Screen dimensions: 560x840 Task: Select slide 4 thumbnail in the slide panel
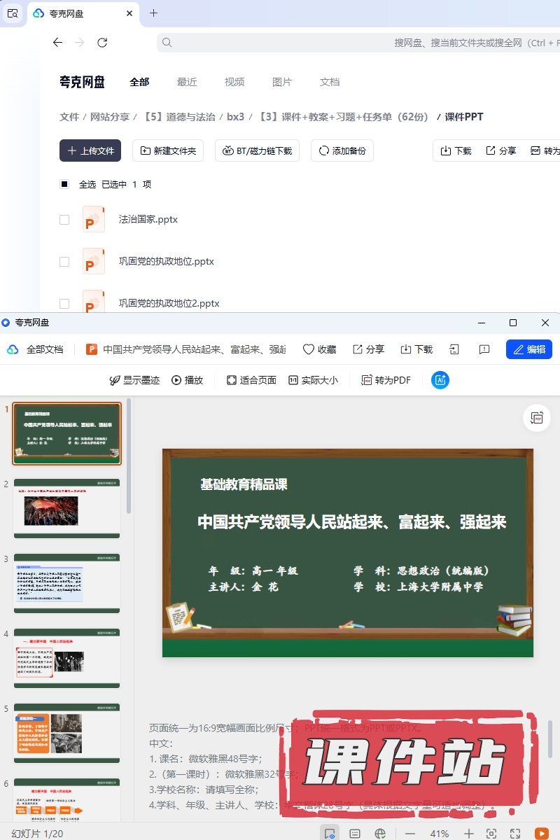[x=67, y=658]
